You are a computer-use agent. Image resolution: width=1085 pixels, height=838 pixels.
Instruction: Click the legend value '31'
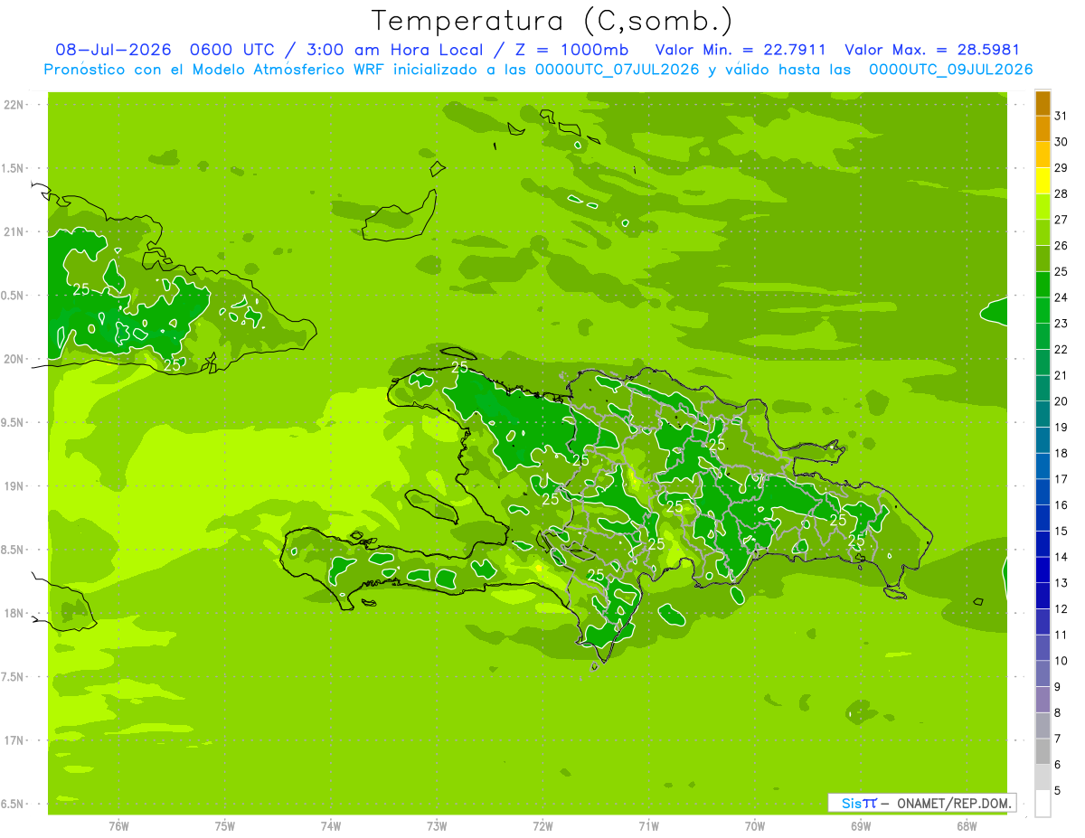click(1061, 116)
